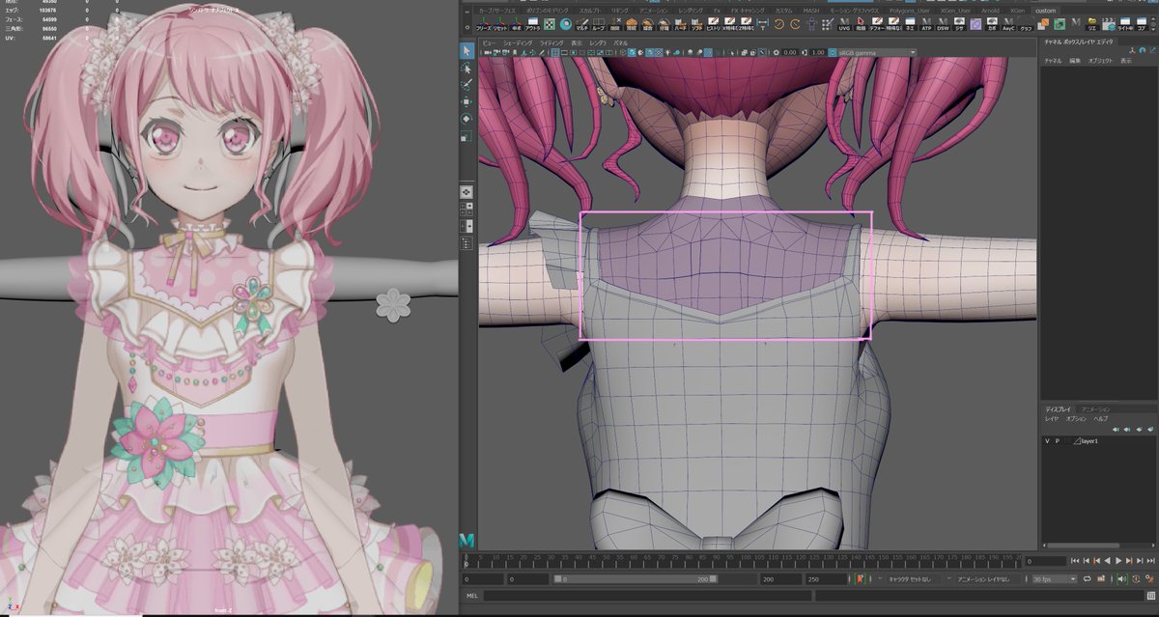The image size is (1159, 617).
Task: Activate the Move tool in toolbox
Action: [466, 100]
